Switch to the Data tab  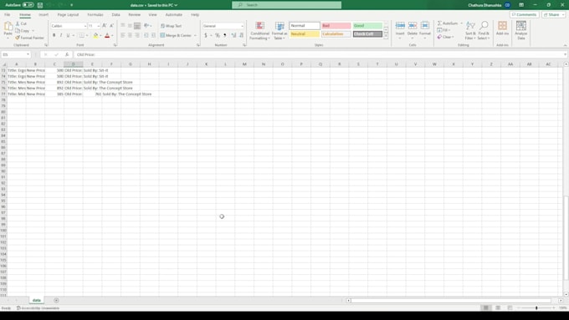point(115,14)
